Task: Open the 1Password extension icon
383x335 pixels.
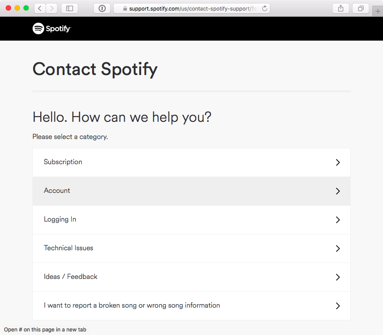Action: click(x=102, y=8)
